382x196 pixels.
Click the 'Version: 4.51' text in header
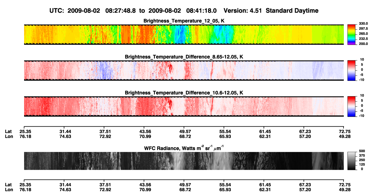(x=242, y=11)
